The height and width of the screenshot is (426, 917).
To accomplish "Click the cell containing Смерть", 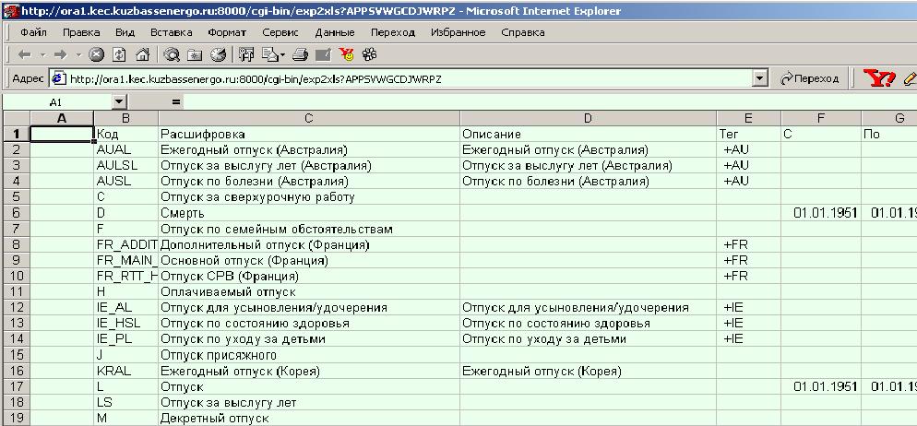I will click(x=308, y=213).
